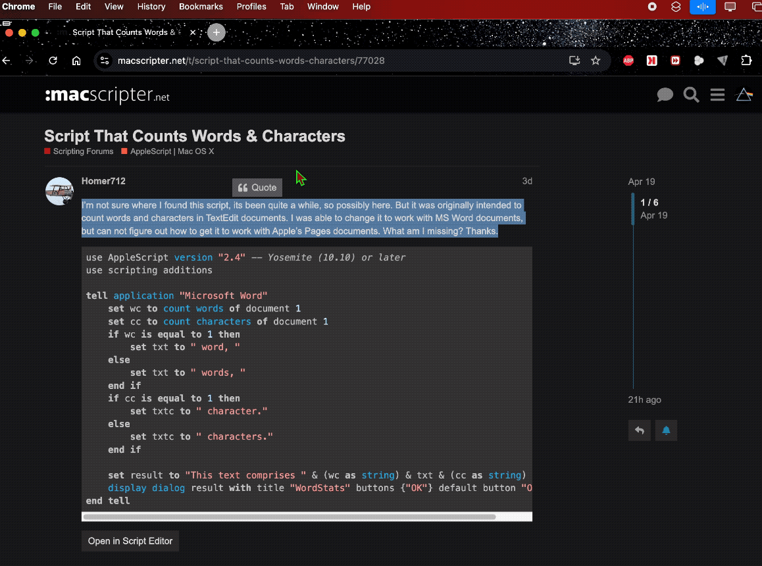This screenshot has height=566, width=762.
Task: Open the Bookmarks menu
Action: coord(201,7)
